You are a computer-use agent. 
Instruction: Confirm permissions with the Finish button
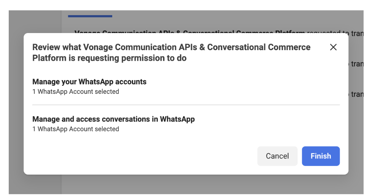[321, 156]
